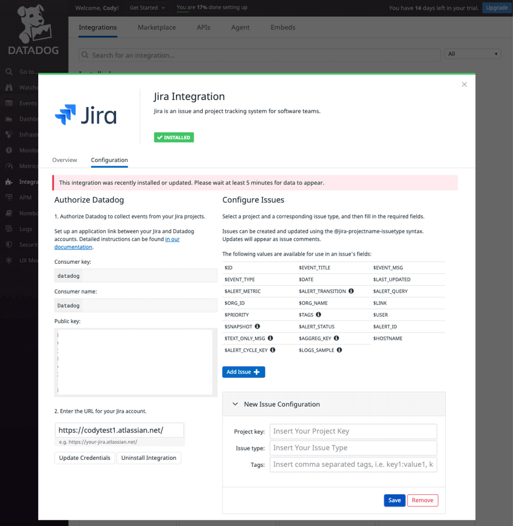Open APM from the sidebar

9,197
